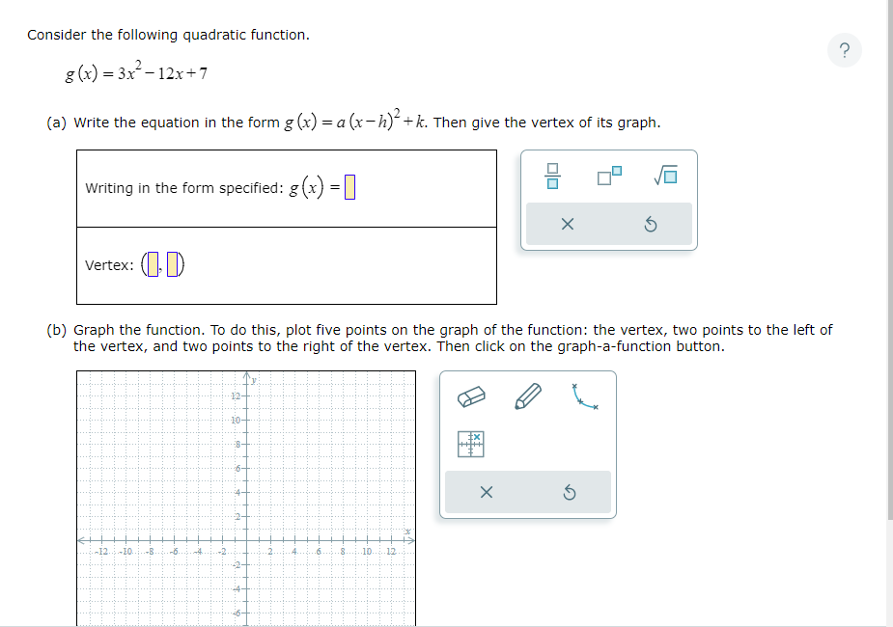Select the exponent template icon
893x627 pixels.
click(608, 176)
